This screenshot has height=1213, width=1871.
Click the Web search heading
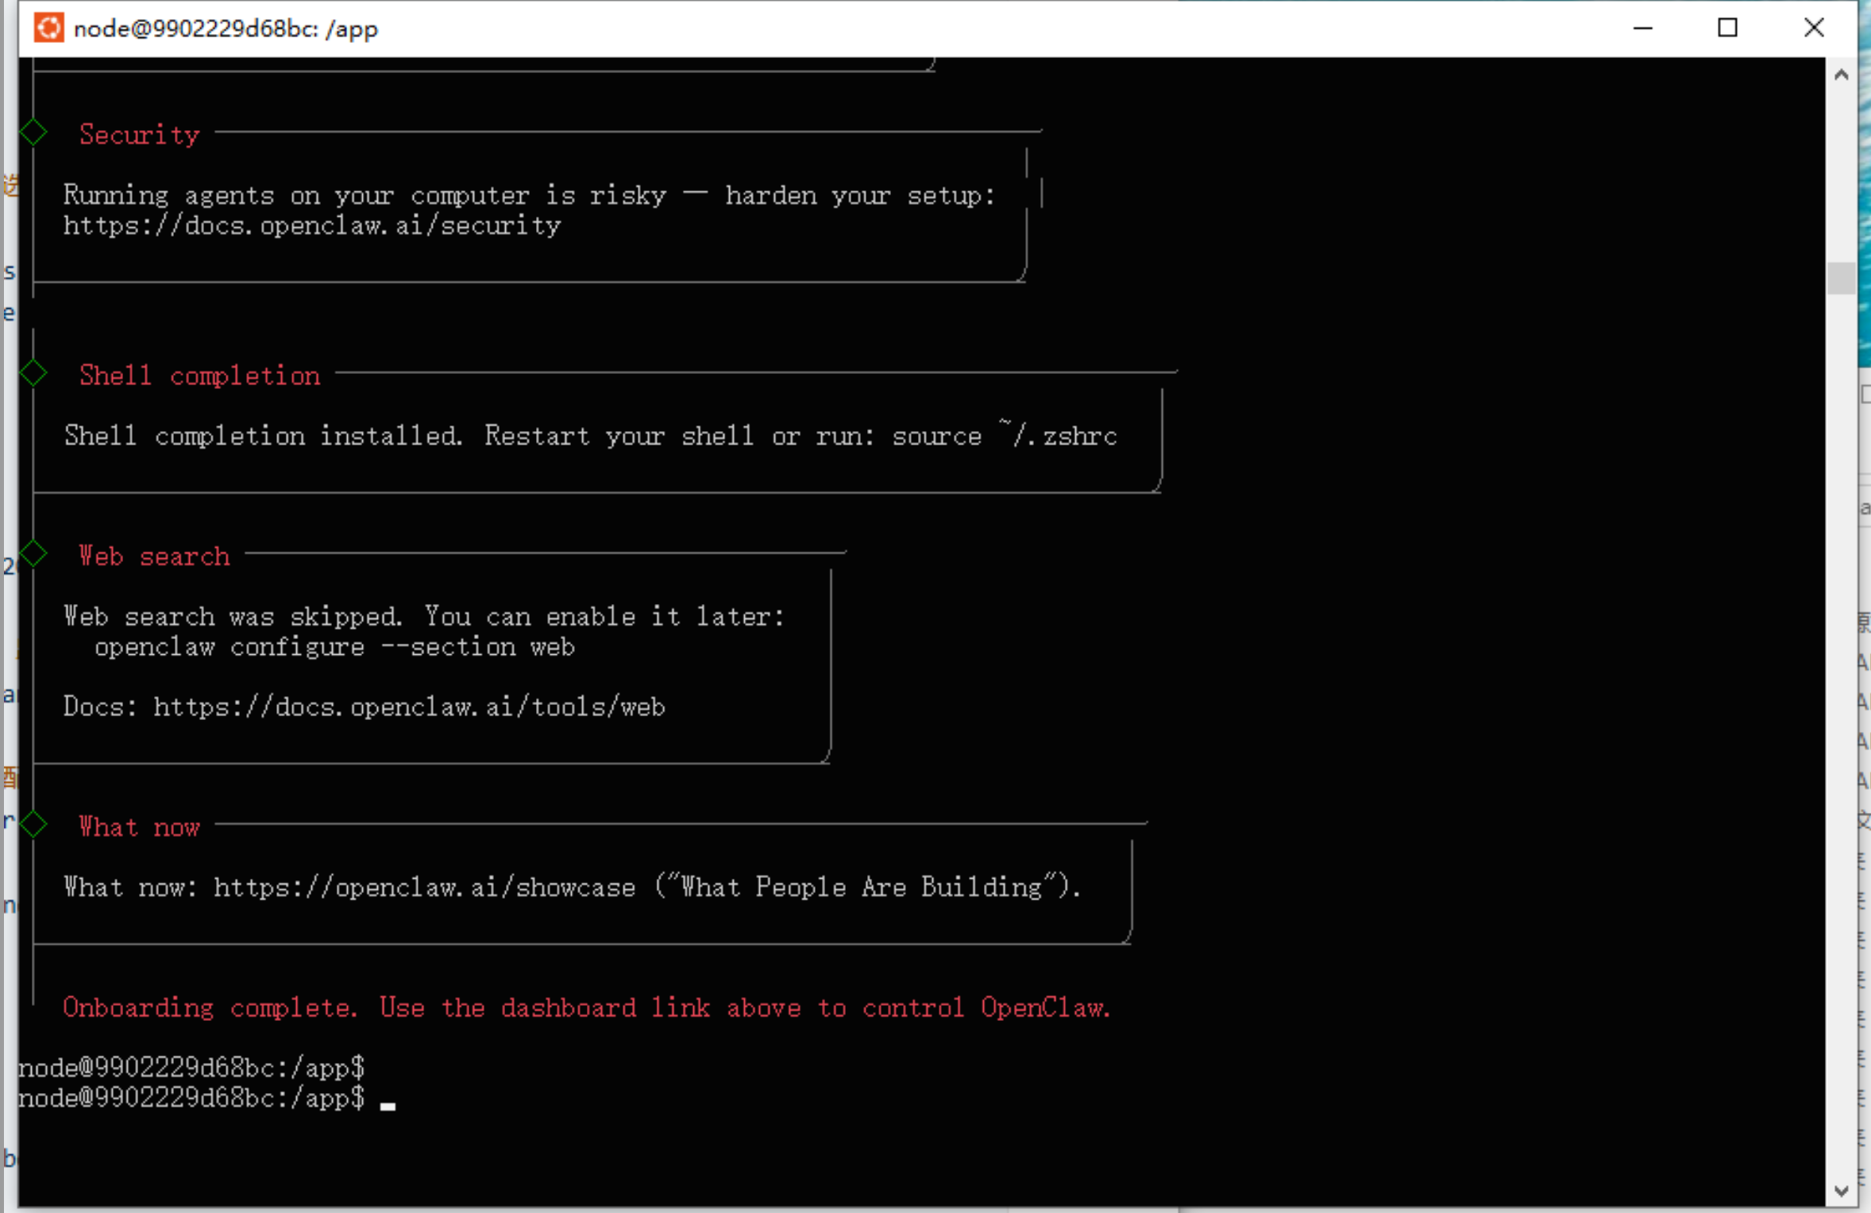[x=153, y=556]
